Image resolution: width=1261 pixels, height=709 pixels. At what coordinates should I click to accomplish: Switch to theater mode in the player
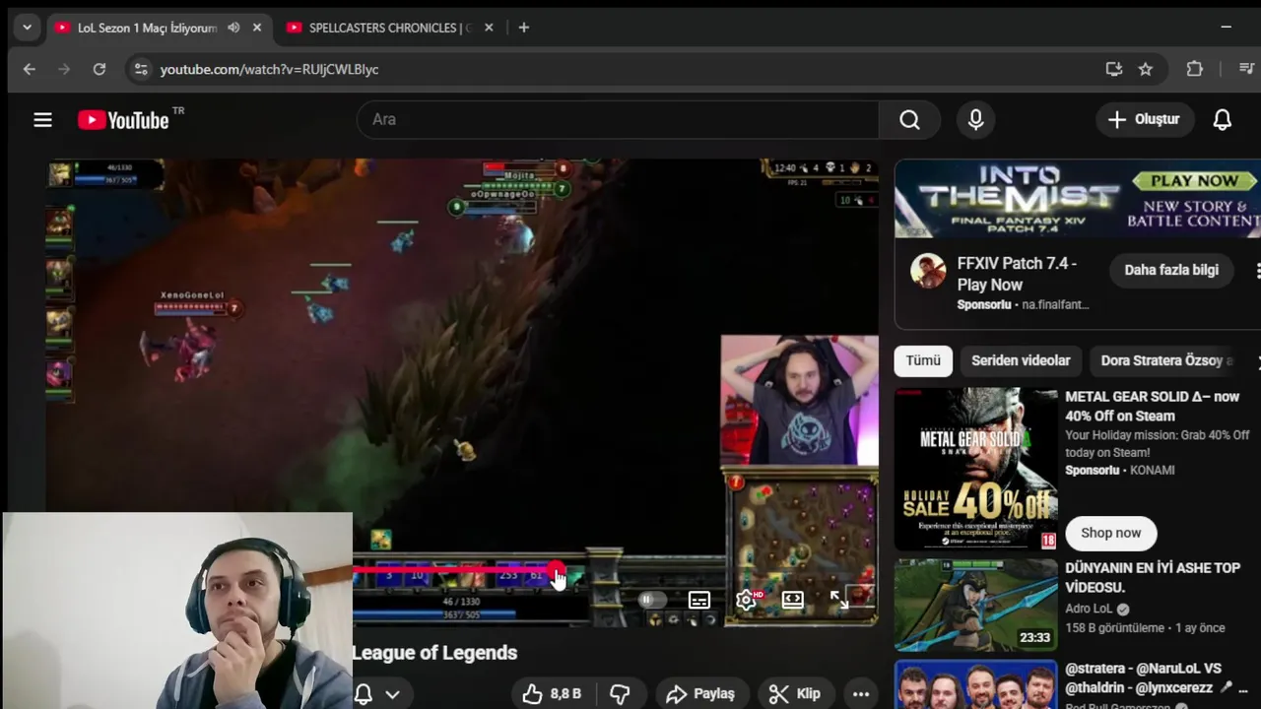793,600
